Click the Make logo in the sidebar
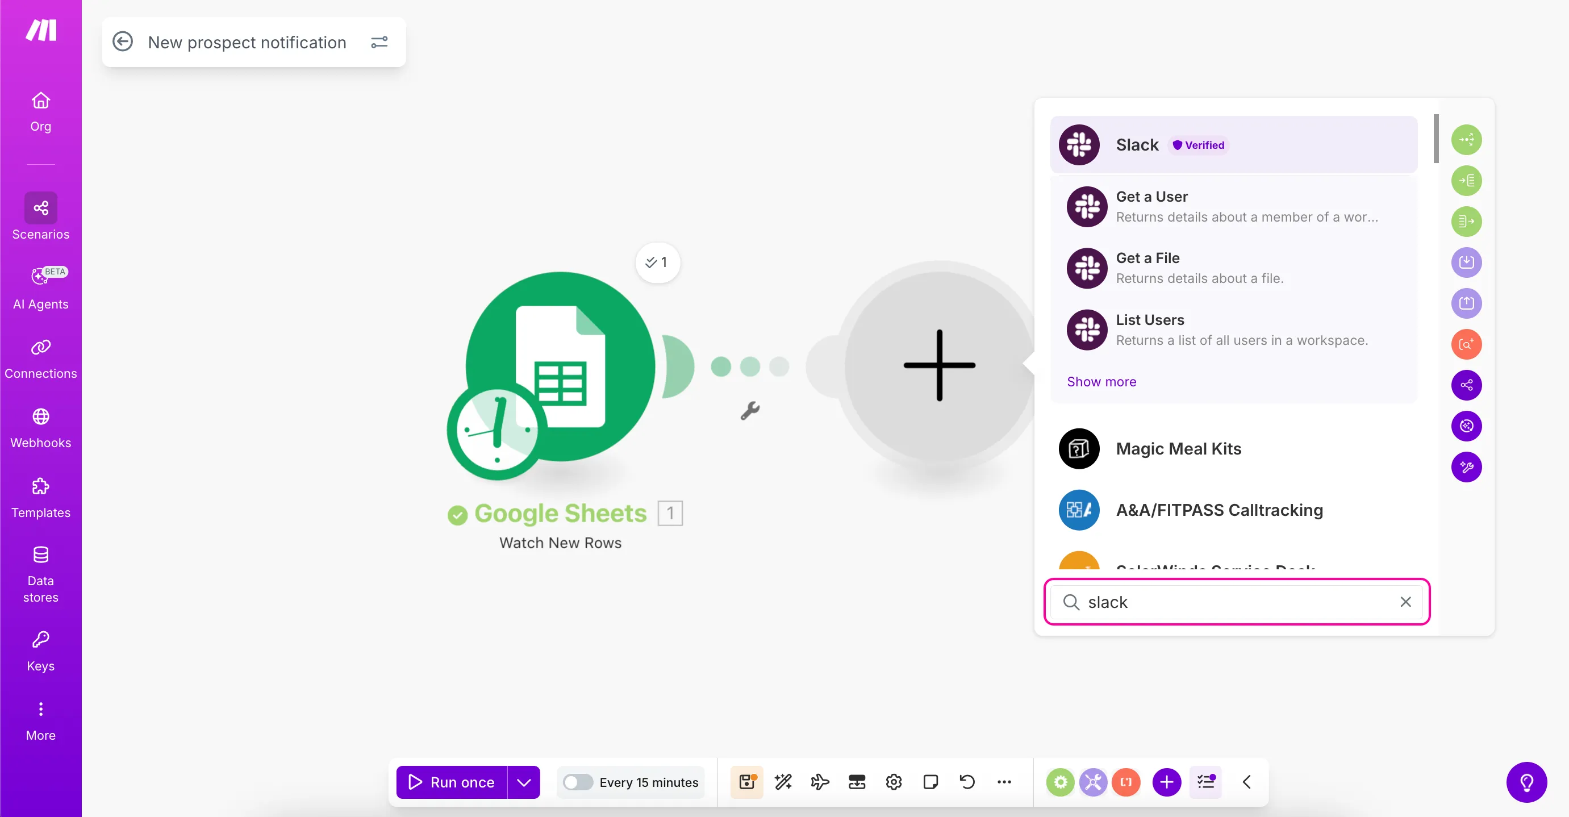The image size is (1569, 817). (x=41, y=30)
